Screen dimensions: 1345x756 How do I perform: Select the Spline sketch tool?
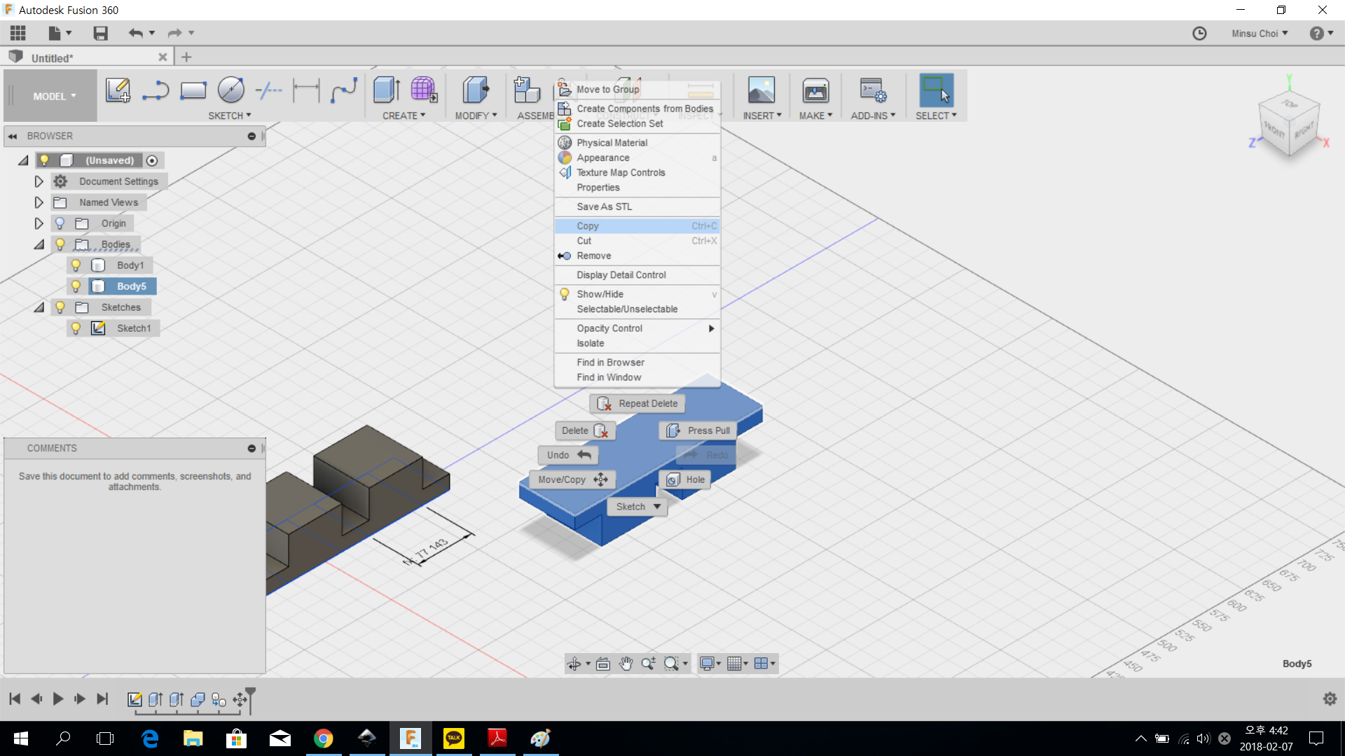pos(344,90)
